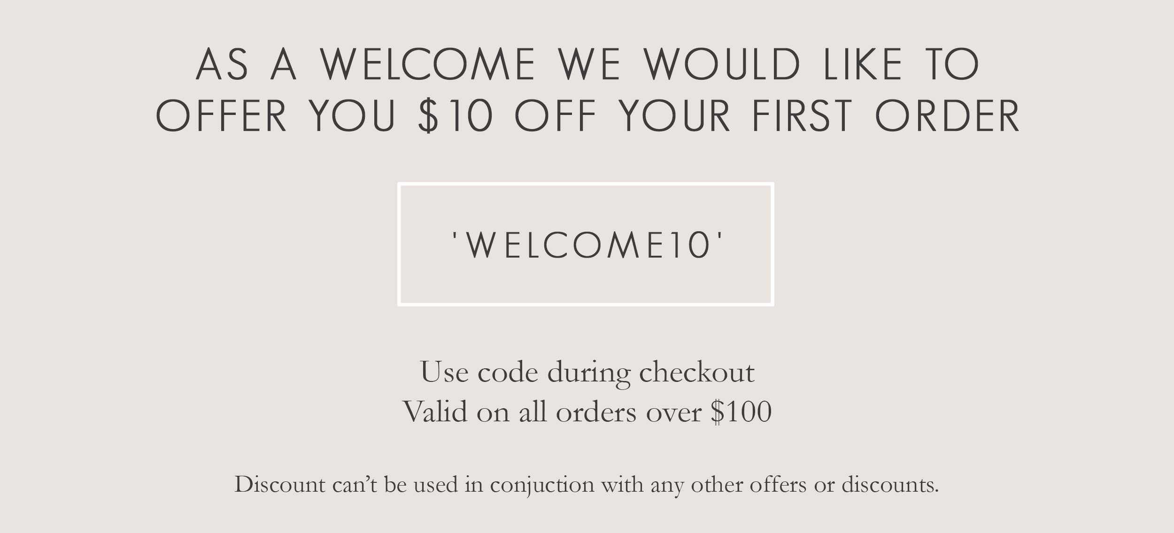
Task: Click the 'WELCOME10' promo code text
Action: point(586,245)
